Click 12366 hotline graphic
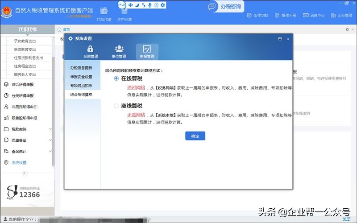357x223 pixels. pos(24,192)
